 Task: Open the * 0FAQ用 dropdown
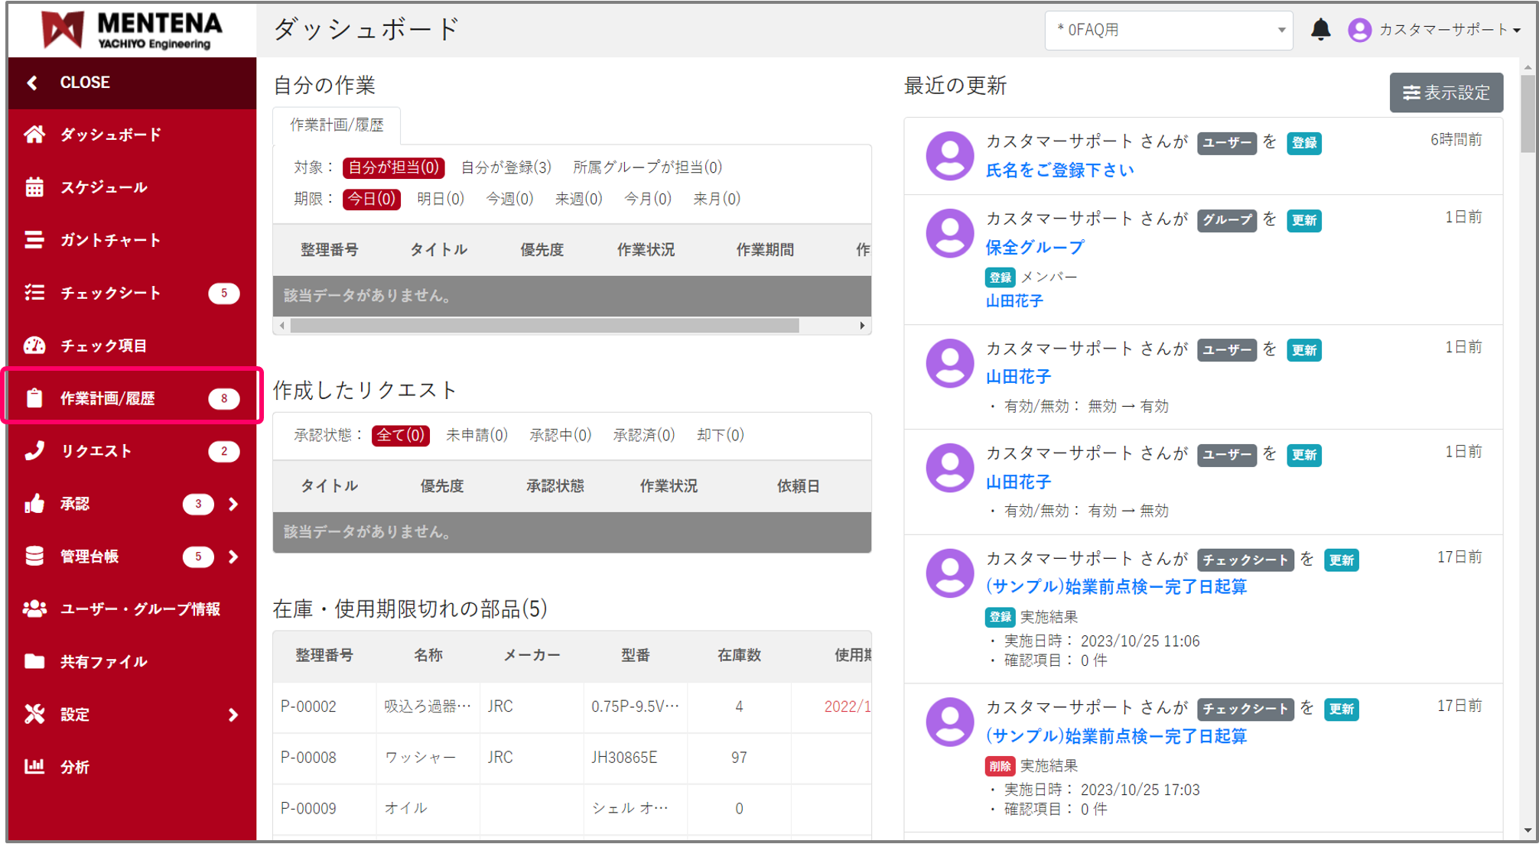click(1168, 31)
